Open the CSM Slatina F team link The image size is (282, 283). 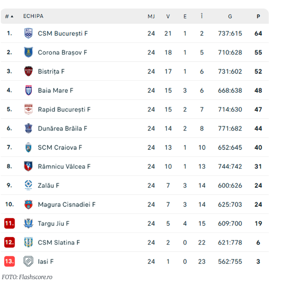pyautogui.click(x=59, y=243)
